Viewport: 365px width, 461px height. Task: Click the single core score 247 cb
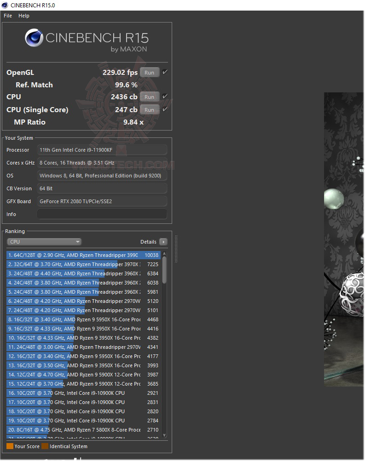pos(126,110)
